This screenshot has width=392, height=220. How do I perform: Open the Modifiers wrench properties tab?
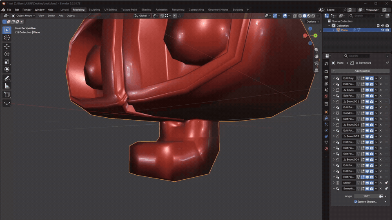click(326, 118)
